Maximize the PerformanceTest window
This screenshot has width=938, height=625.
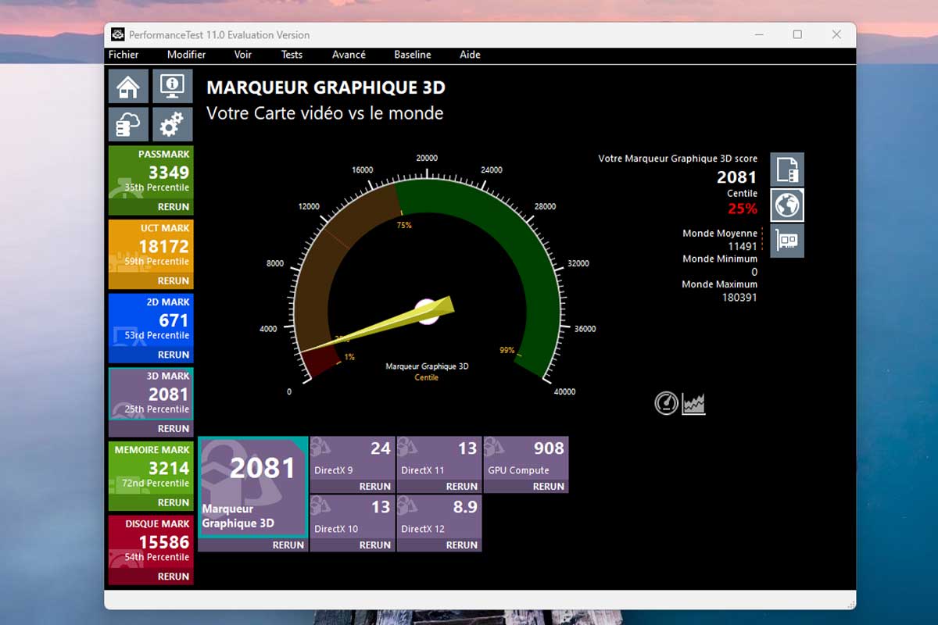click(x=797, y=34)
